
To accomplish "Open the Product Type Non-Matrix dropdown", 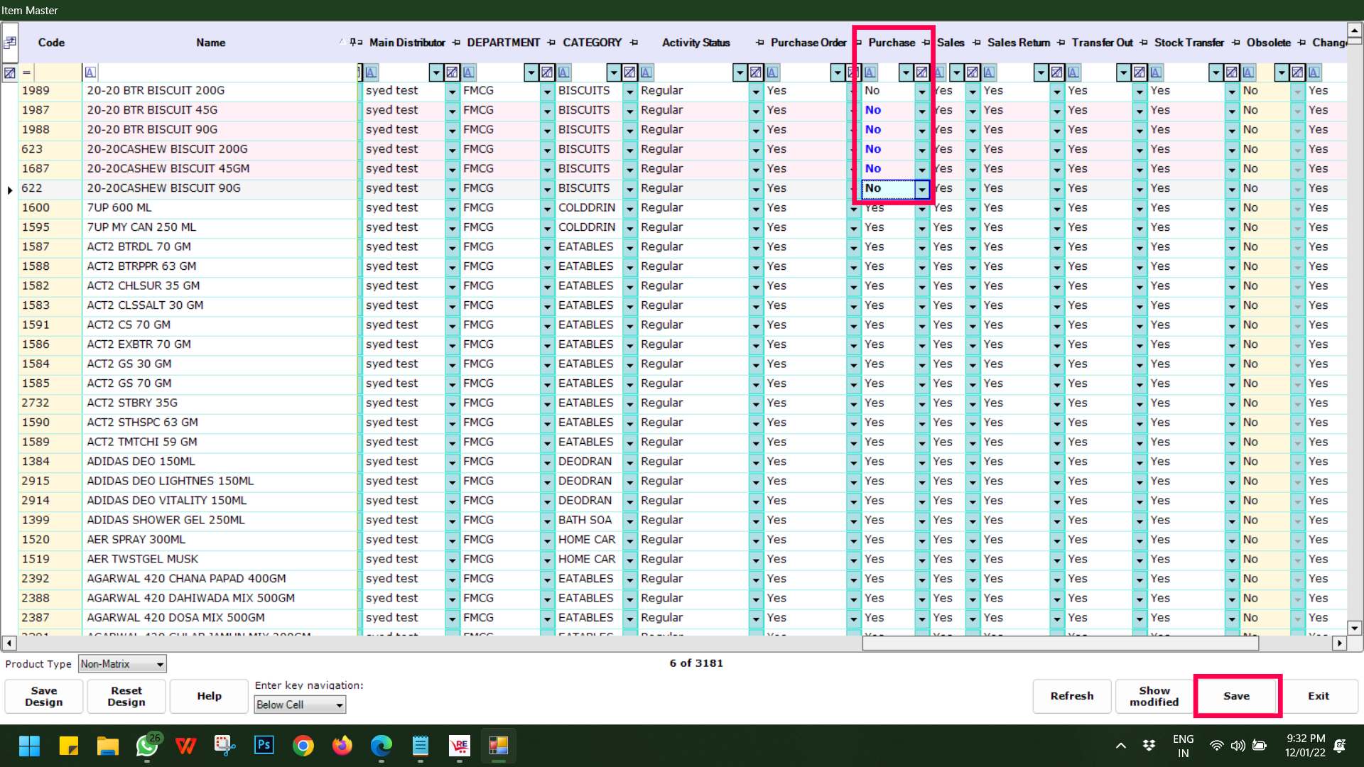I will 160,664.
